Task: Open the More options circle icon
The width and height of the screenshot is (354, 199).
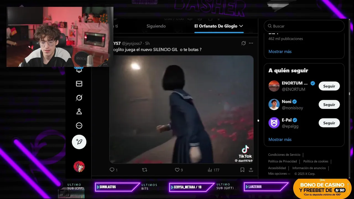Action: [79, 125]
